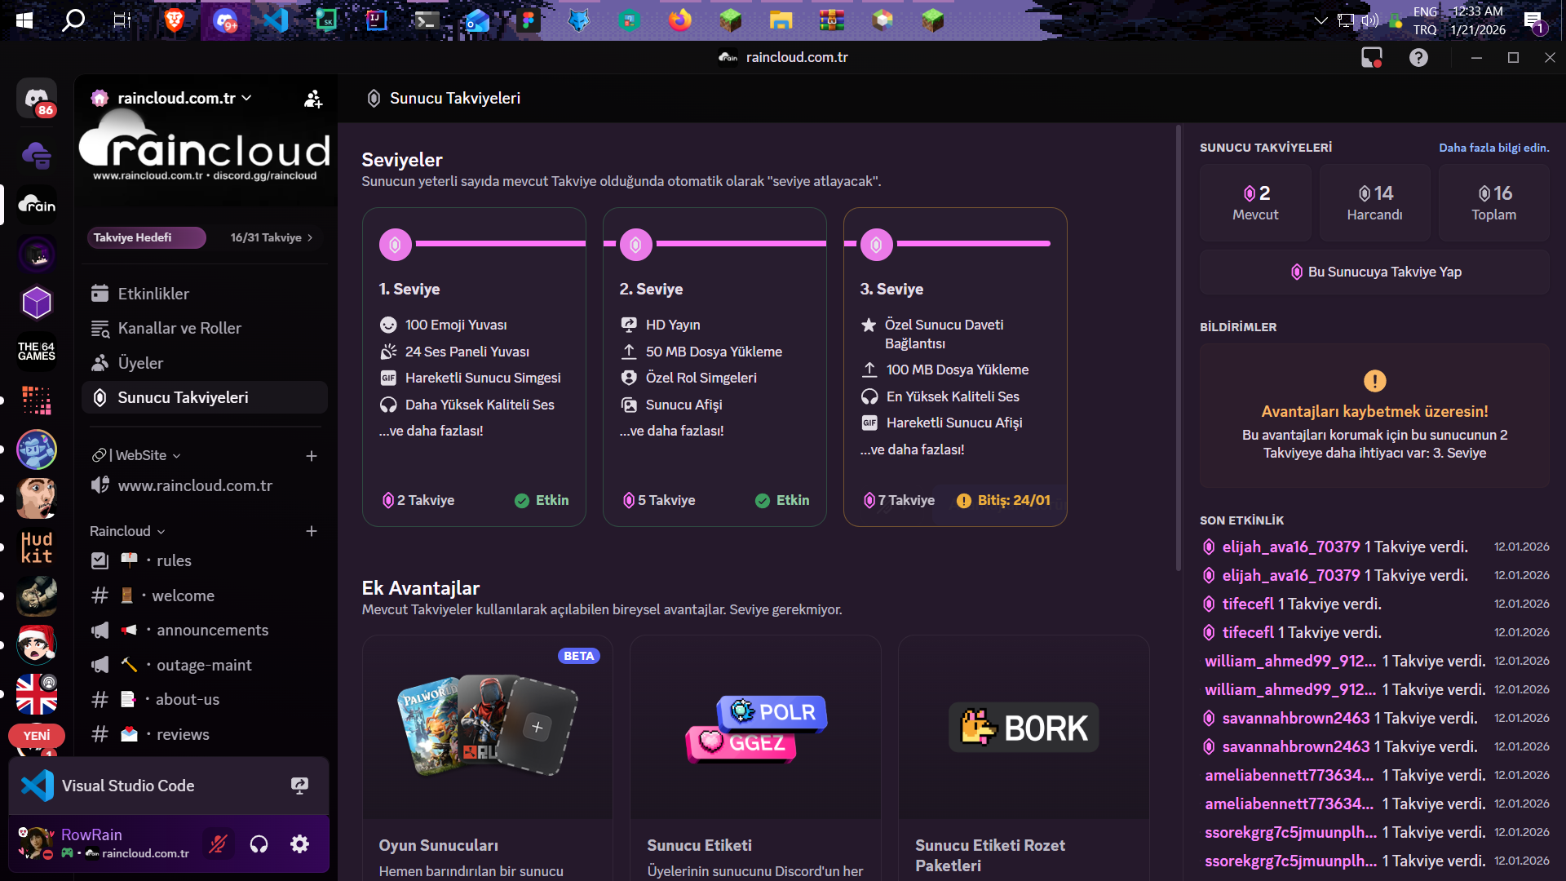Screen dimensions: 1566x881
Task: Open the British flag server icon
Action: tap(37, 694)
